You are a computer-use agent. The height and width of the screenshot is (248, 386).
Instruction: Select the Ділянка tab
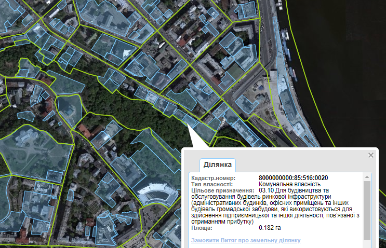click(x=218, y=165)
